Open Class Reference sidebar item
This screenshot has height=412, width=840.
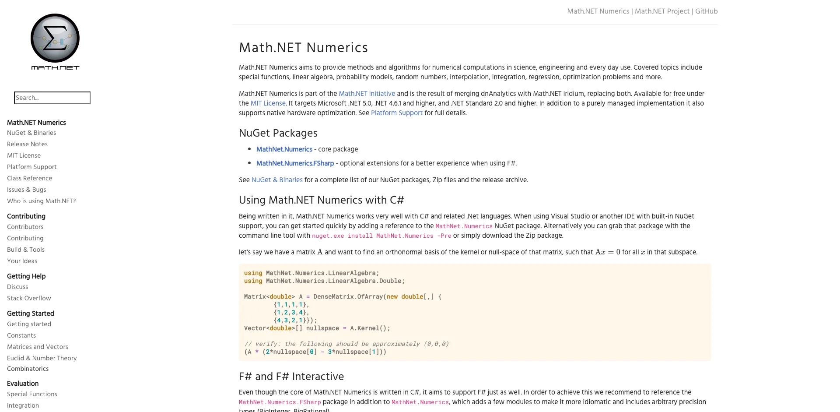point(29,178)
